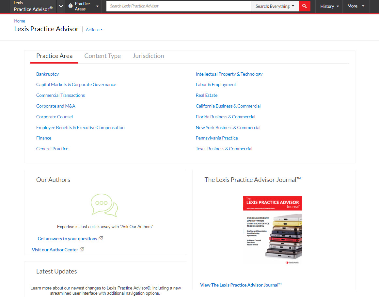Click the Lexis Practice Advisor logo text
Viewport: 379px width, 297px height.
pos(33,6)
